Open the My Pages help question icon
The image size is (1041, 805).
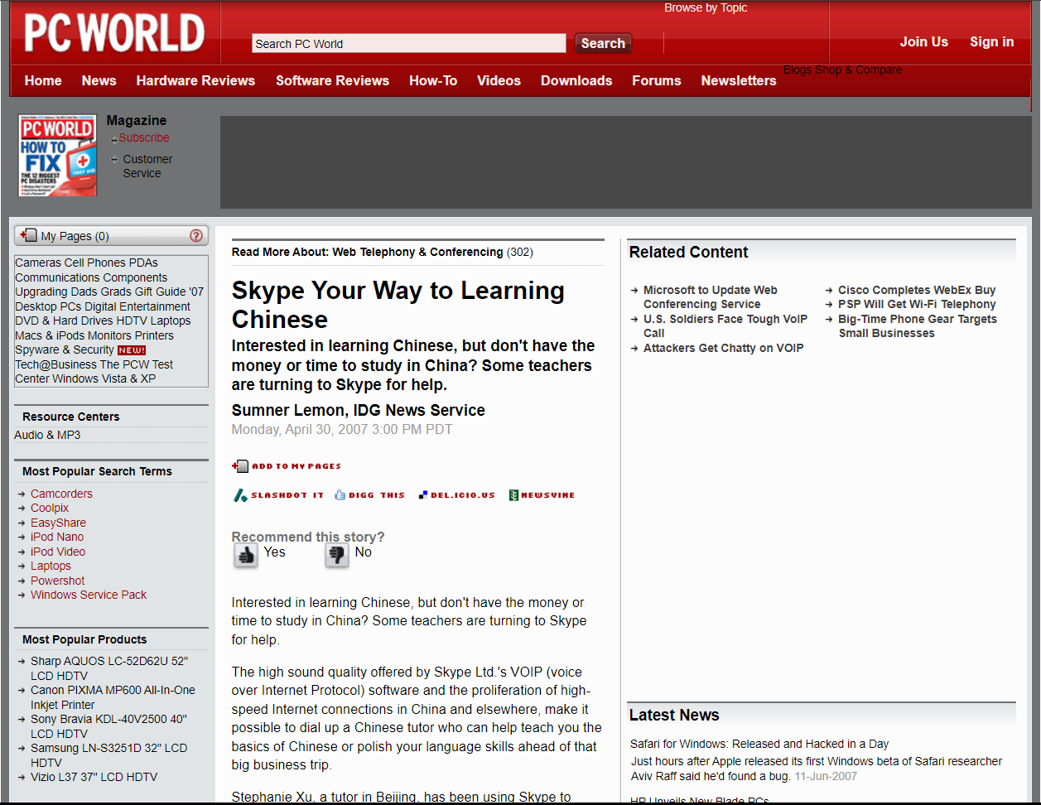196,235
